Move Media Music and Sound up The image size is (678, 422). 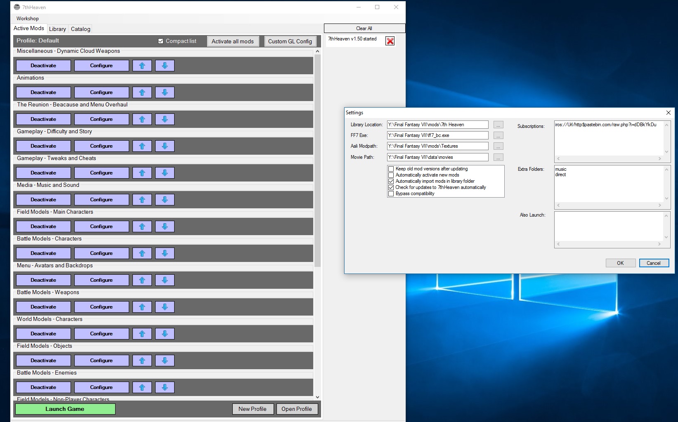click(x=142, y=200)
